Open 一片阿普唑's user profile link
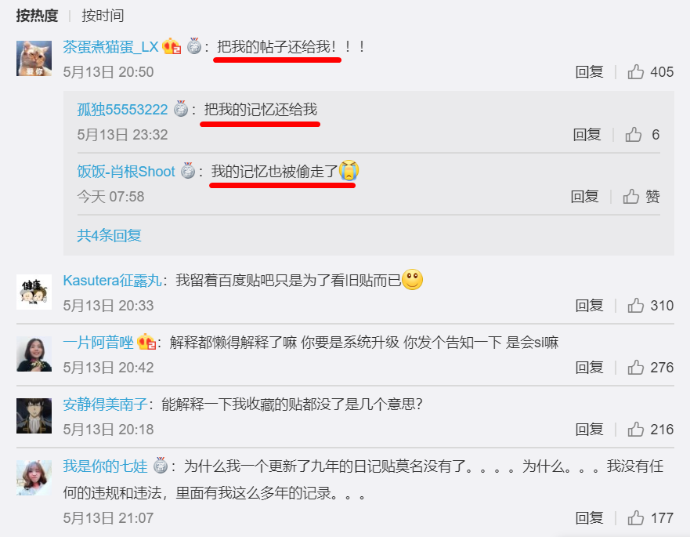Screen dimensions: 690x537 click(x=98, y=342)
